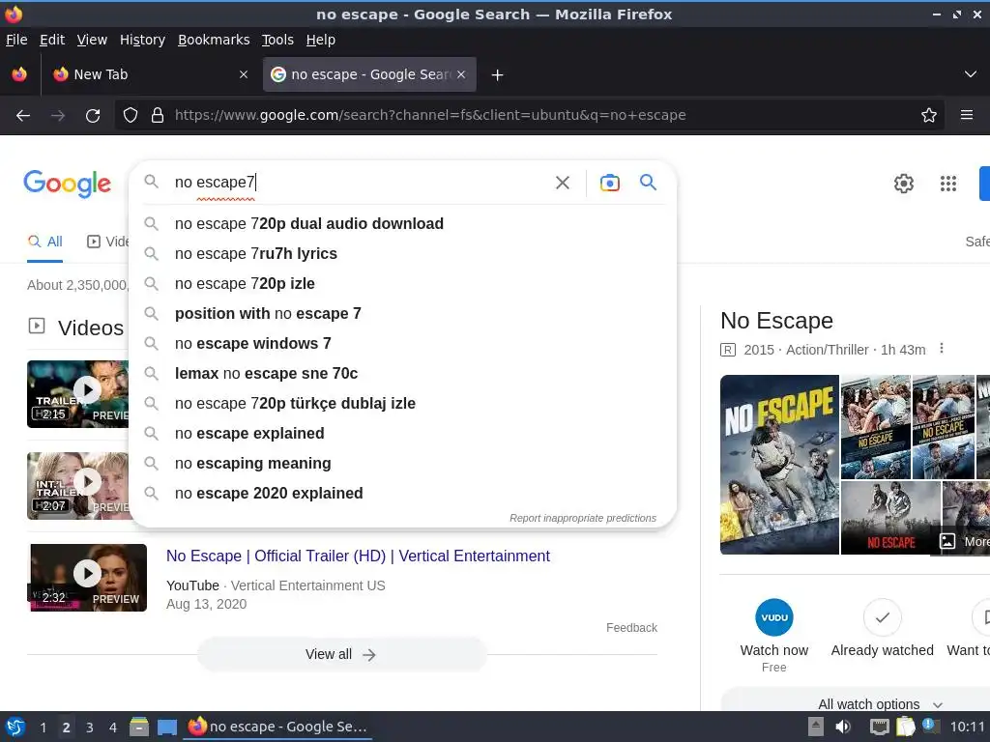Open the LXQt start menu icon
This screenshot has height=742, width=990.
click(x=15, y=727)
